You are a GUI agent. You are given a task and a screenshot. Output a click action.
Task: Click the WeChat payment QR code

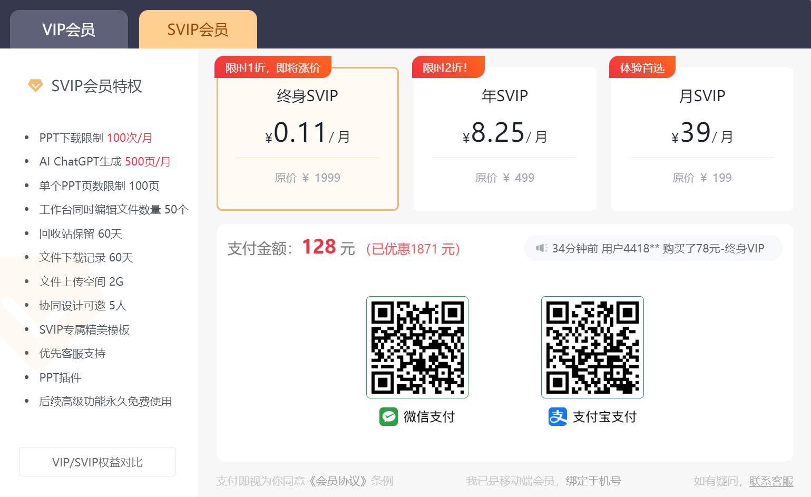pyautogui.click(x=417, y=347)
